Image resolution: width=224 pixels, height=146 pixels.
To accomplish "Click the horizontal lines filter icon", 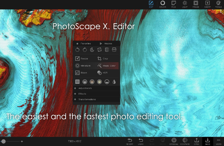I will click(x=77, y=82).
